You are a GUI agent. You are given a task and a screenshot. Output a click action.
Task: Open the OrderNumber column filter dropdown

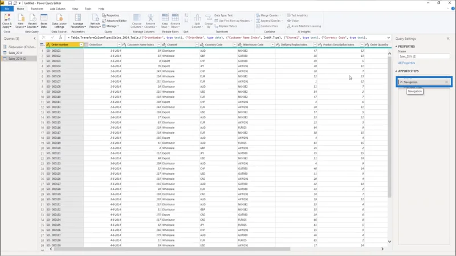pos(81,45)
